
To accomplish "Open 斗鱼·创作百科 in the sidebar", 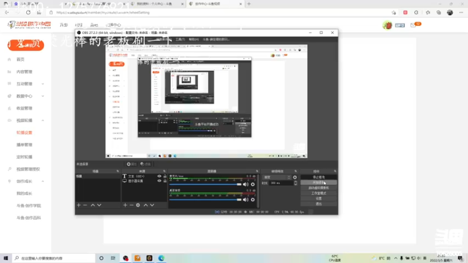I will 29,218.
